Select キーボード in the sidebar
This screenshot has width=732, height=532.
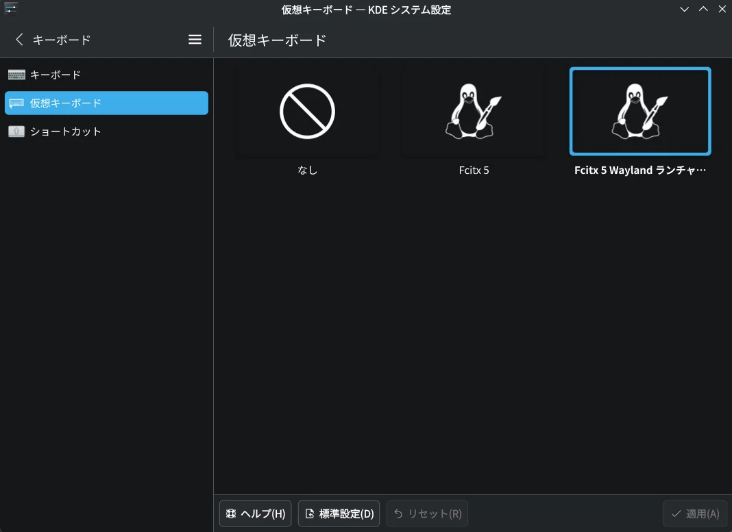tap(106, 75)
